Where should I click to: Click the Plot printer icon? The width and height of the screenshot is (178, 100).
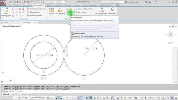pyautogui.click(x=28, y=2)
